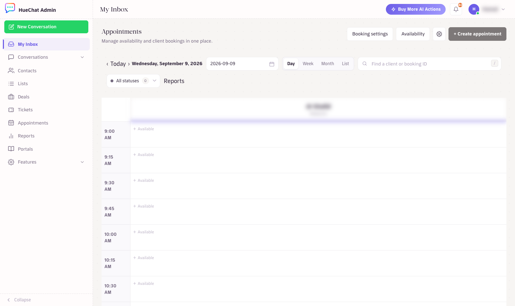Click the Conversations chat bubble icon
This screenshot has height=306, width=515.
pos(11,57)
